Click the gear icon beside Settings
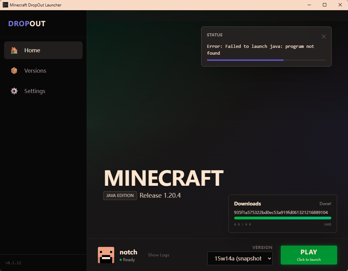Screen dimensions: 348x271 [14, 91]
